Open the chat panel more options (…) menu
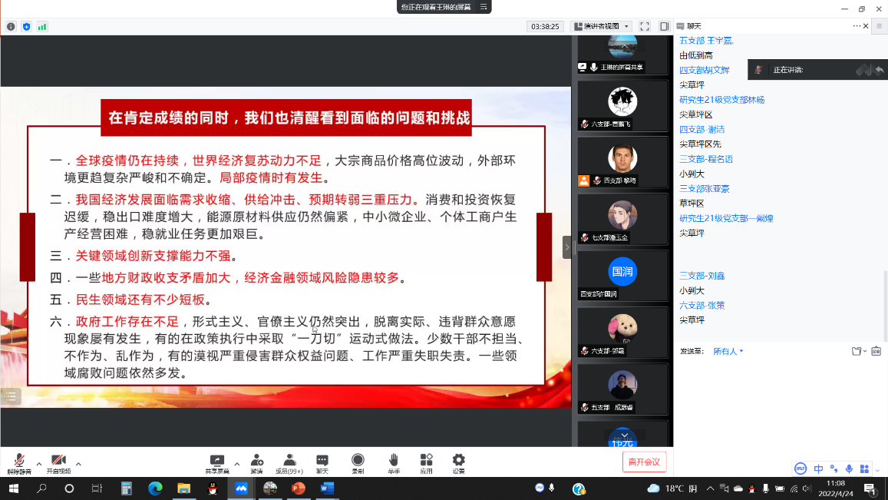The height and width of the screenshot is (500, 888). pos(857,26)
